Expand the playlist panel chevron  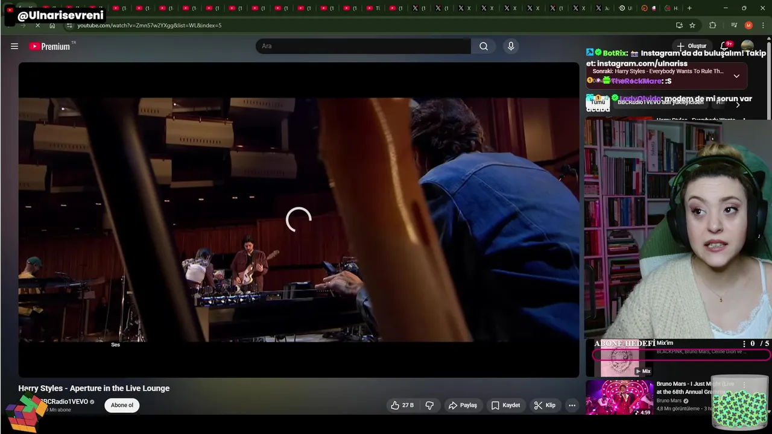[x=736, y=76]
